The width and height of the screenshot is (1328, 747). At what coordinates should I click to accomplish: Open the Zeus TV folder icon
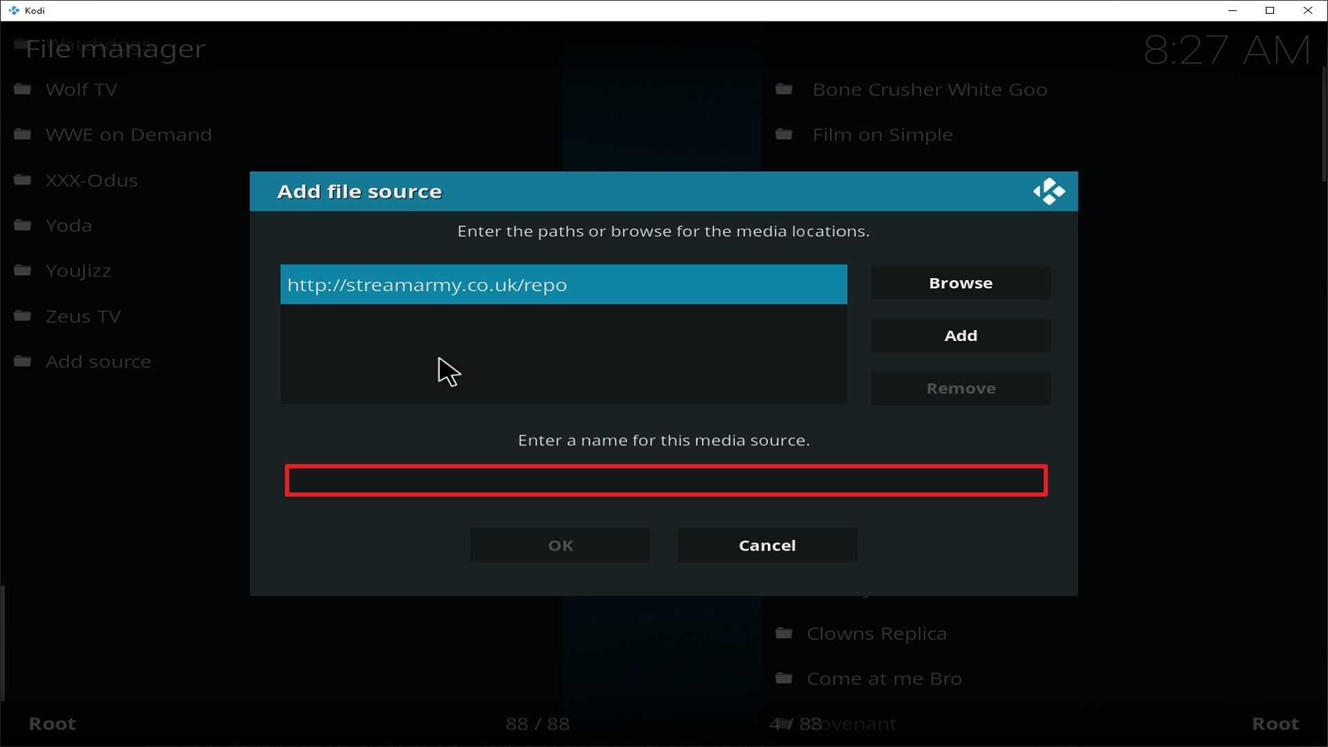pos(23,316)
